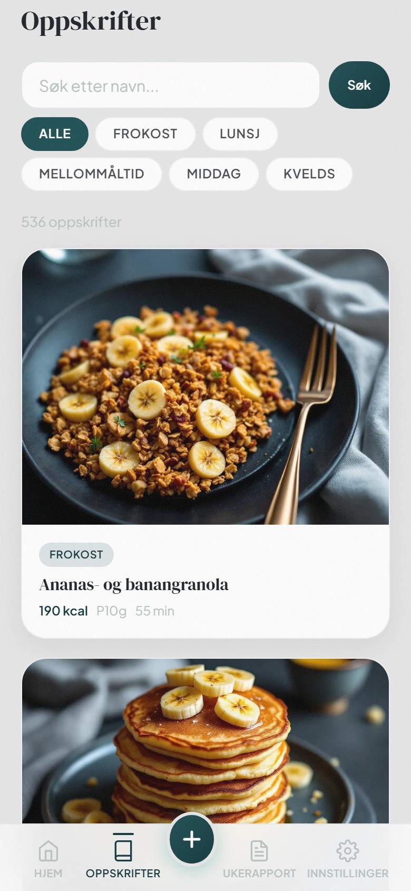This screenshot has height=891, width=411.
Task: Open Oppskrifter book icon in bottom bar
Action: point(123,850)
